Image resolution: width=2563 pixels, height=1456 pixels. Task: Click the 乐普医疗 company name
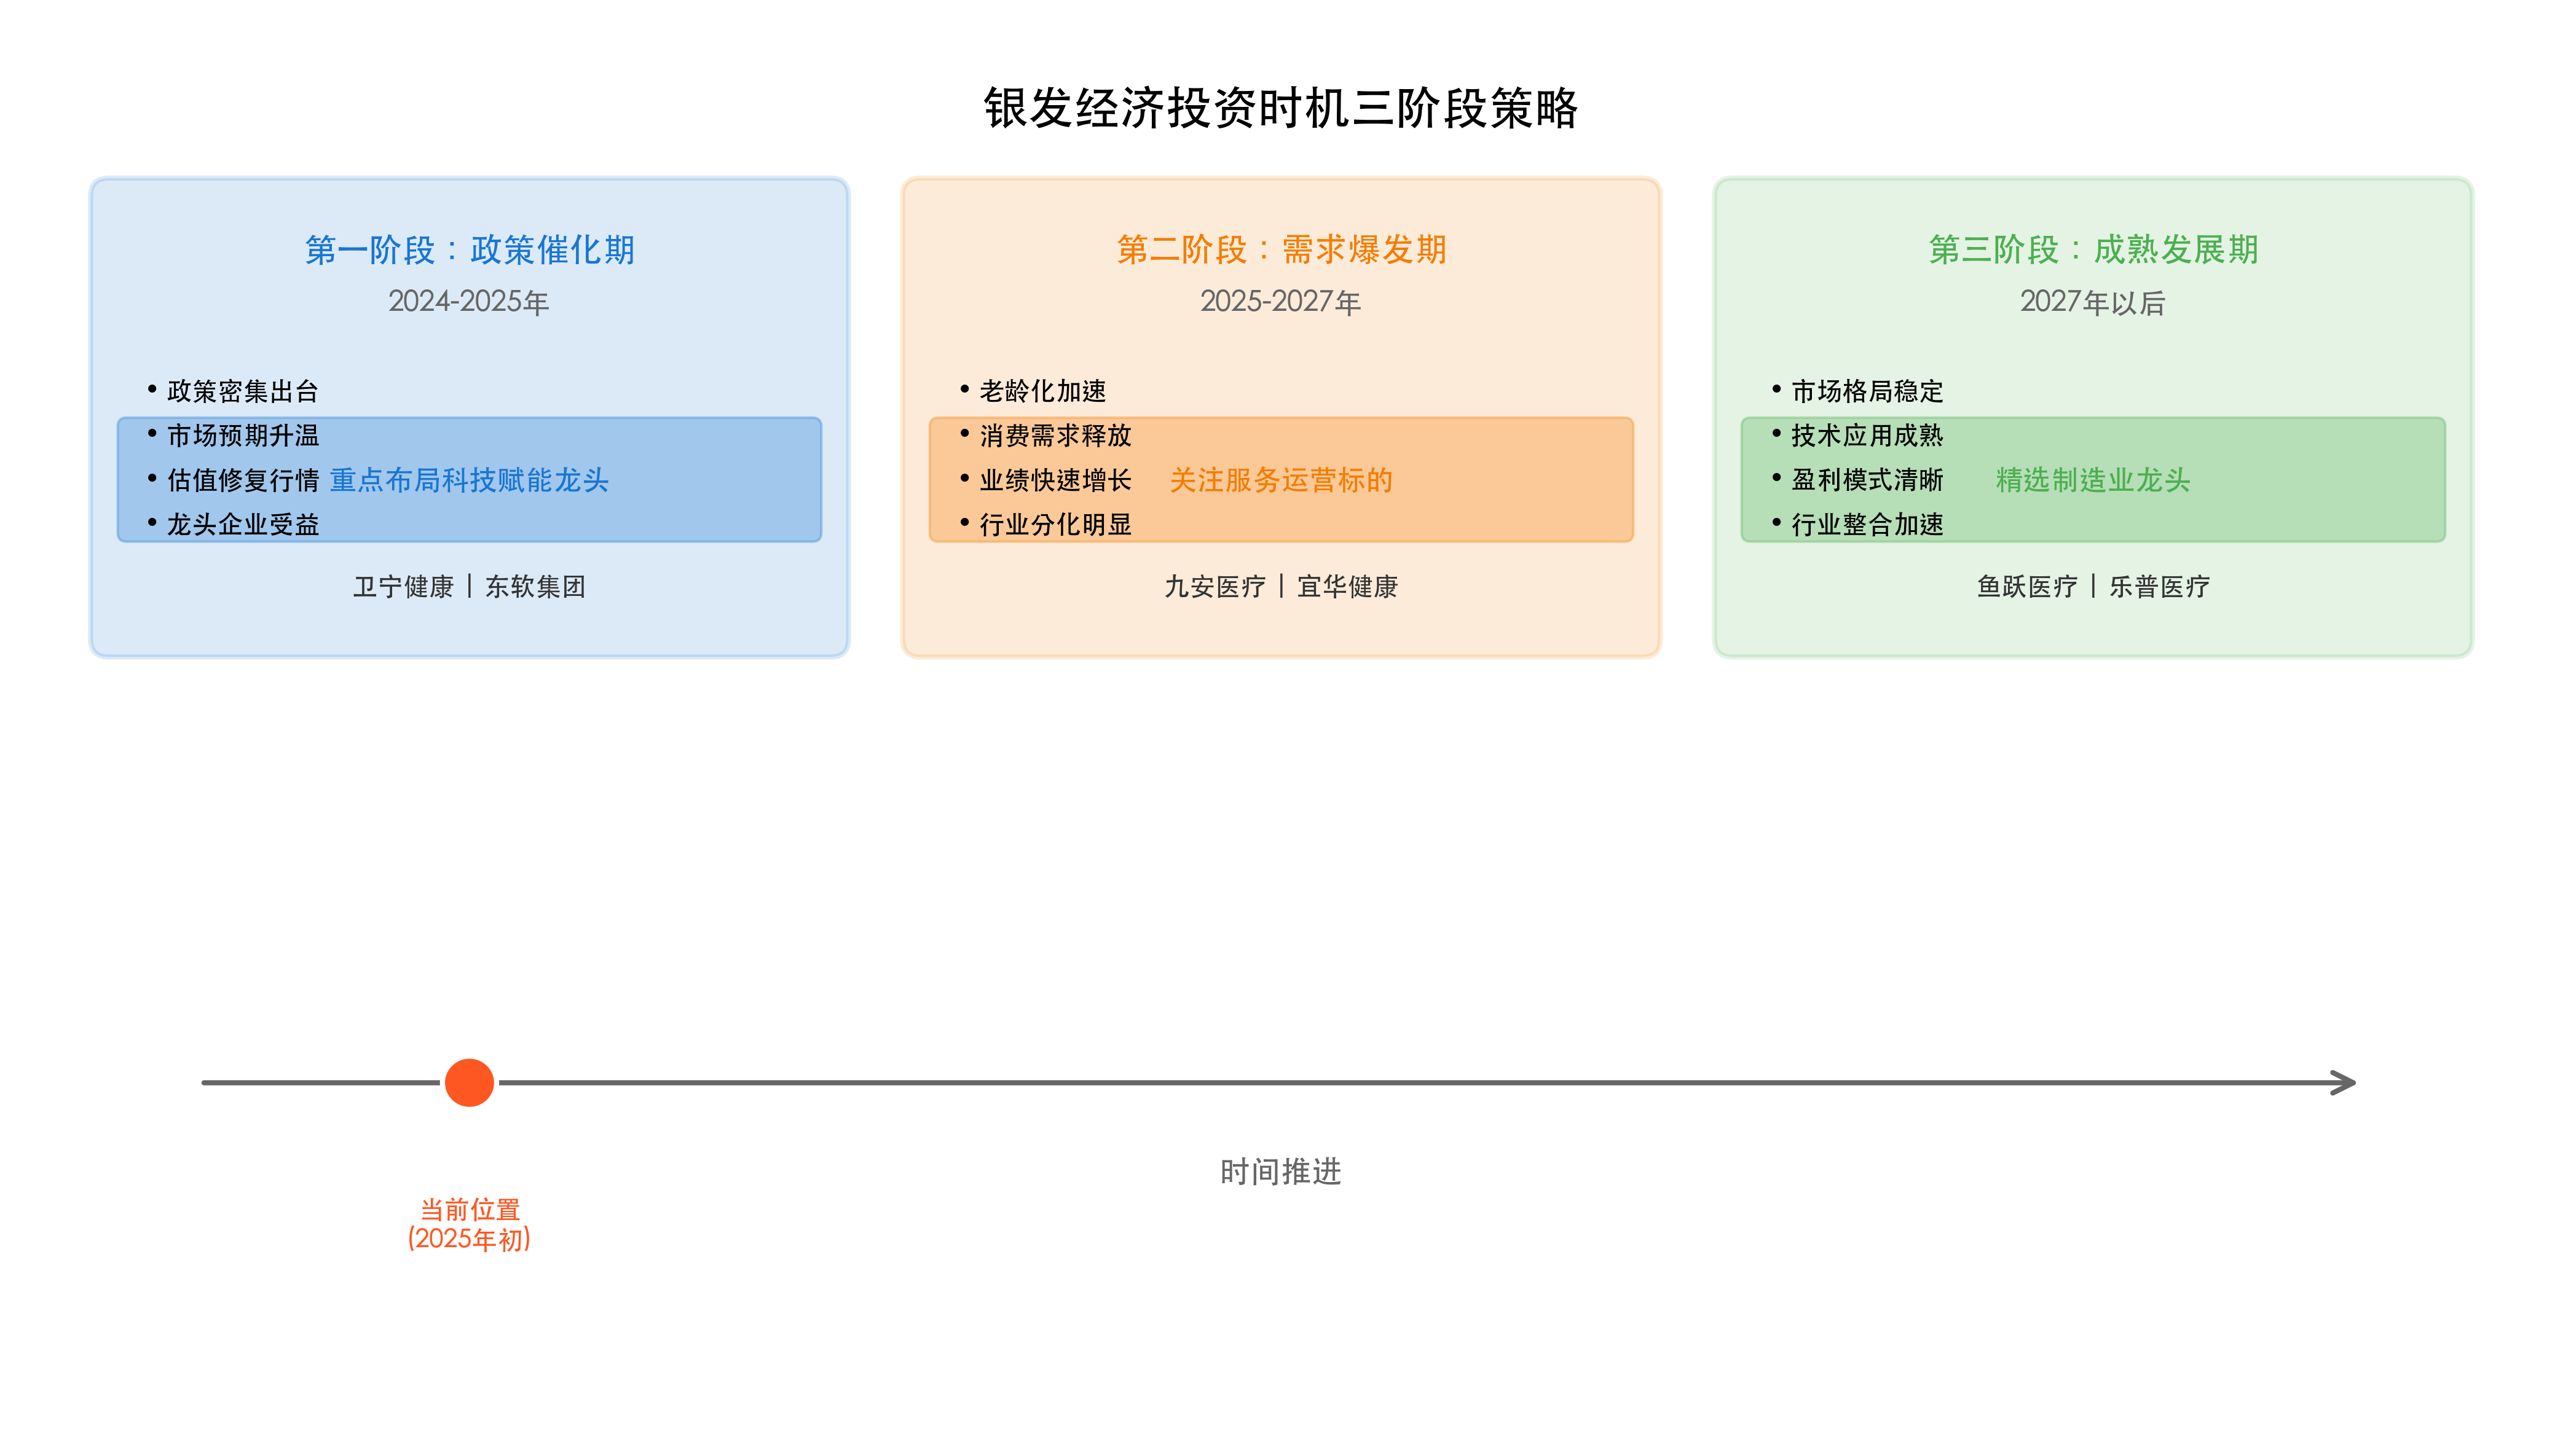(x=2159, y=587)
